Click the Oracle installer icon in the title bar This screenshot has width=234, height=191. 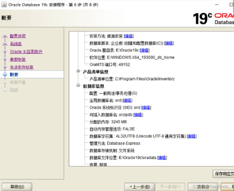[x=4, y=5]
